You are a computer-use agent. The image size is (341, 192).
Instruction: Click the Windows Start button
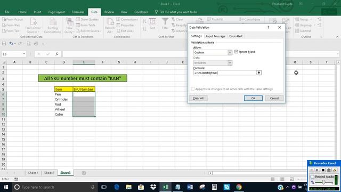6,187
